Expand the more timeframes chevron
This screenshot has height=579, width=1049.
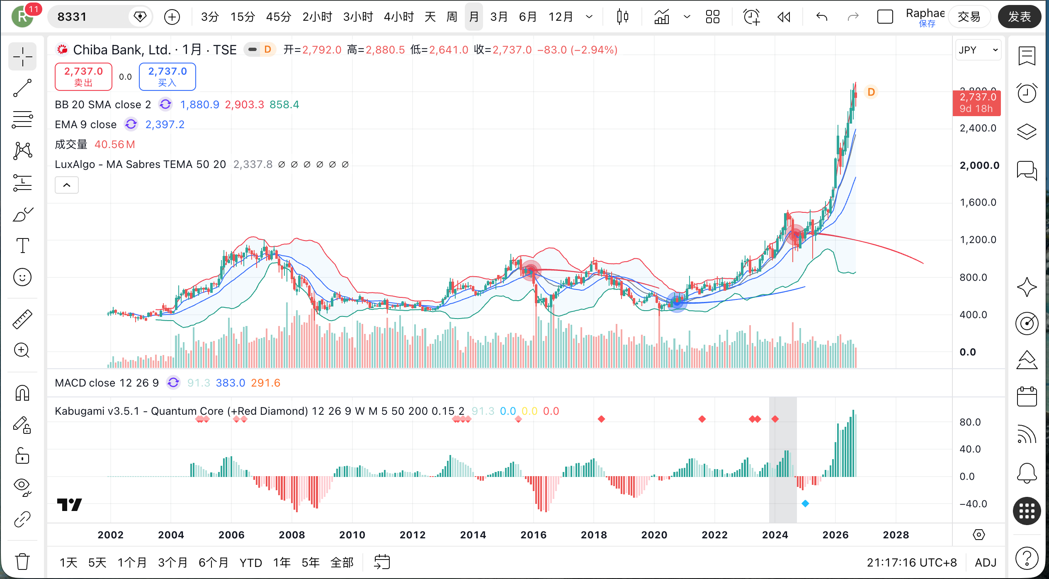click(x=589, y=17)
